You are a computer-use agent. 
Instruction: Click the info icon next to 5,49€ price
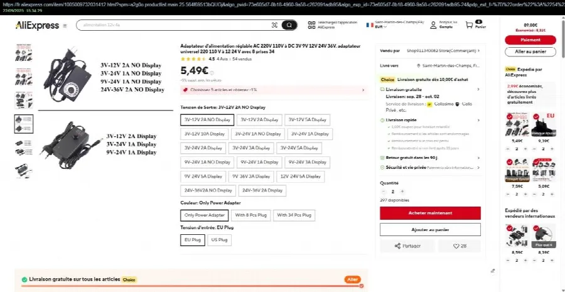(x=212, y=73)
